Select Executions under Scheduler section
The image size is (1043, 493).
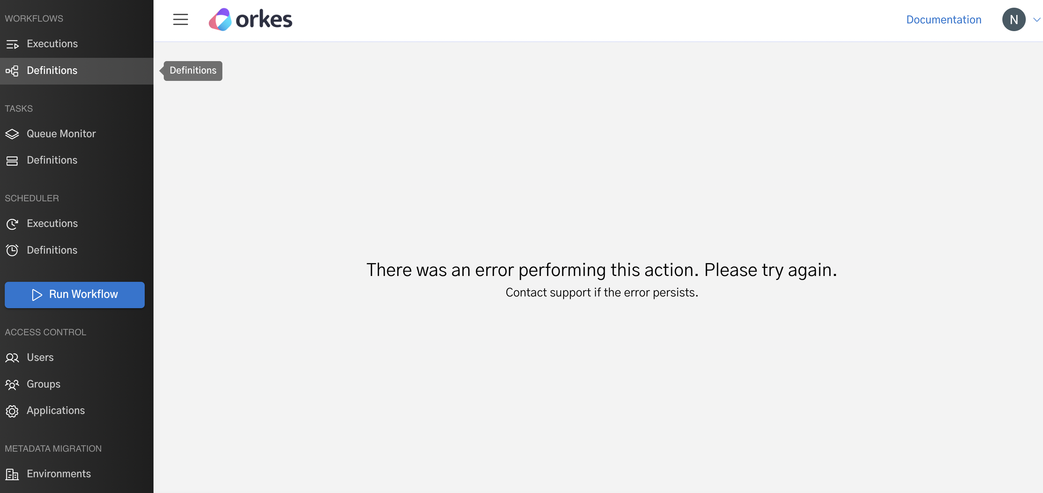click(x=52, y=223)
